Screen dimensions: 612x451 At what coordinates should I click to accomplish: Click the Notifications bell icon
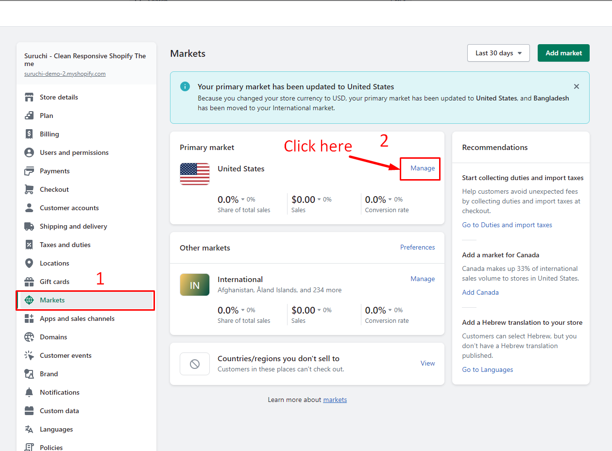(29, 392)
